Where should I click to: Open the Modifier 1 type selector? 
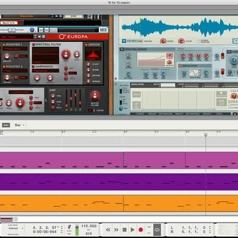point(15,49)
